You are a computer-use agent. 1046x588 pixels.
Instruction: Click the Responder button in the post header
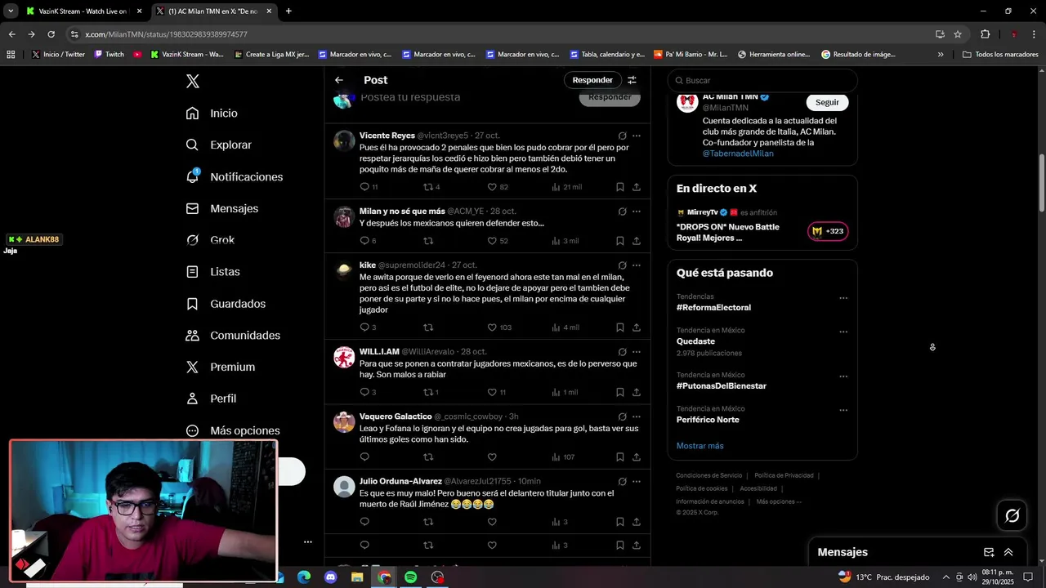click(592, 80)
